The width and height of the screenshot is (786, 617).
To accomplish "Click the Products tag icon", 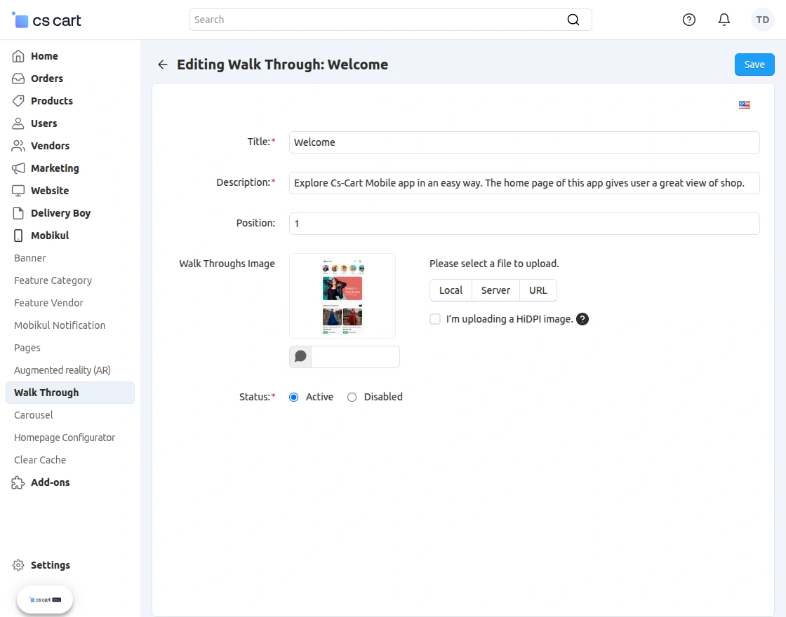I will 18,101.
